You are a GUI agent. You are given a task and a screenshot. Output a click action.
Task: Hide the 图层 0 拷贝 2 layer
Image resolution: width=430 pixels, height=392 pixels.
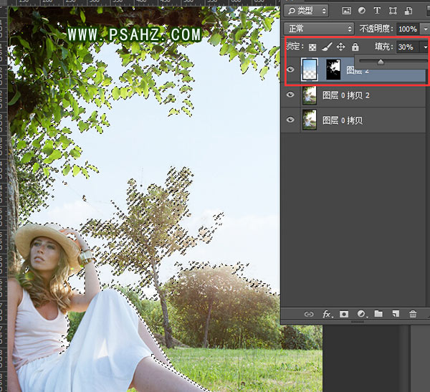[x=290, y=95]
